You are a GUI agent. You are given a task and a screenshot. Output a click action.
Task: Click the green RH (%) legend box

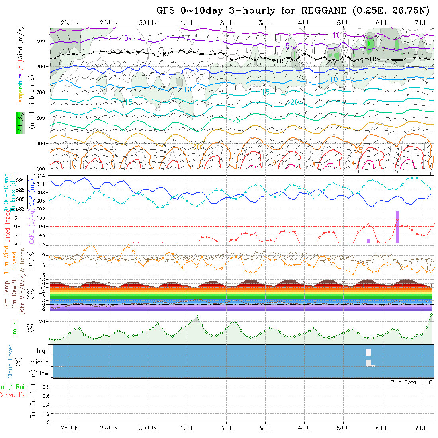pos(19,123)
